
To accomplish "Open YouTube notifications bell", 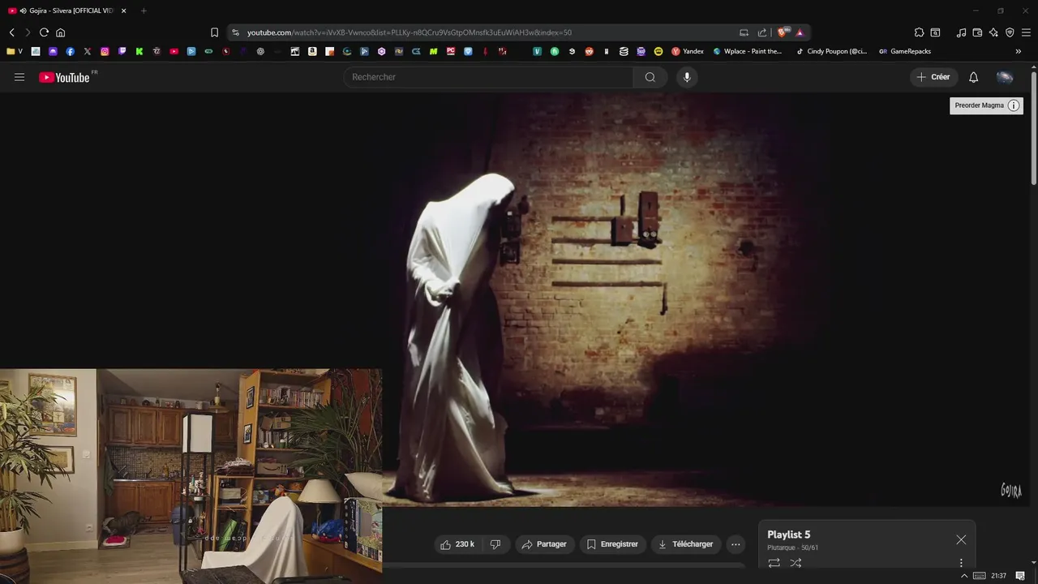I will click(x=974, y=77).
